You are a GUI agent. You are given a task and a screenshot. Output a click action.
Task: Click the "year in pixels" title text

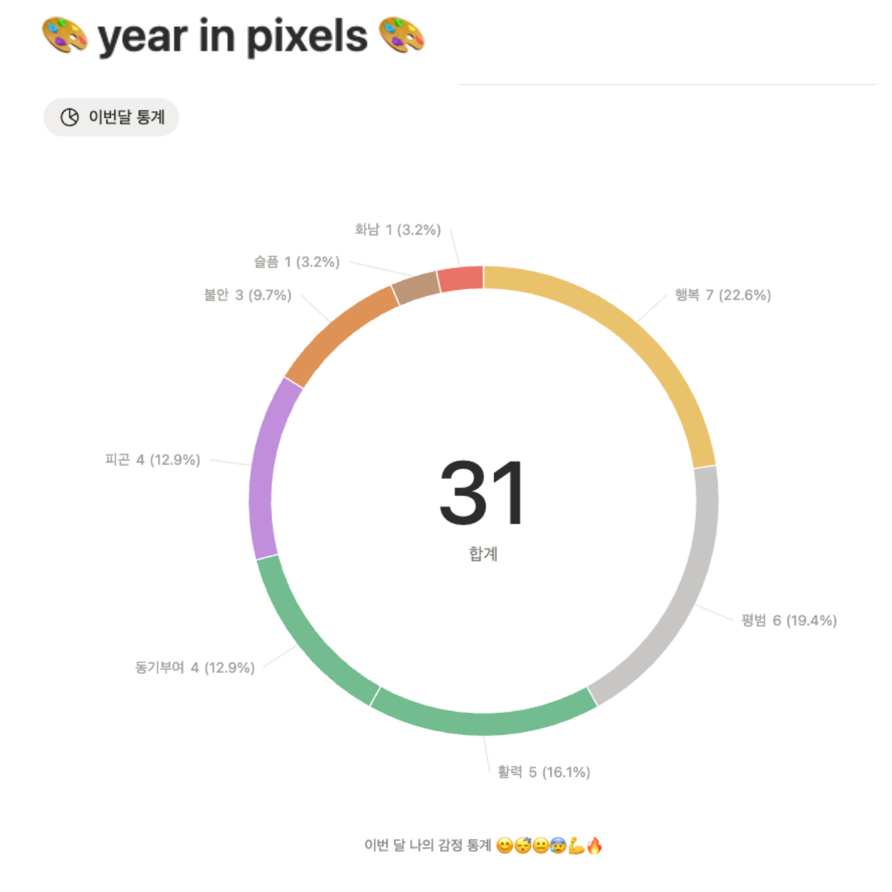pyautogui.click(x=233, y=36)
